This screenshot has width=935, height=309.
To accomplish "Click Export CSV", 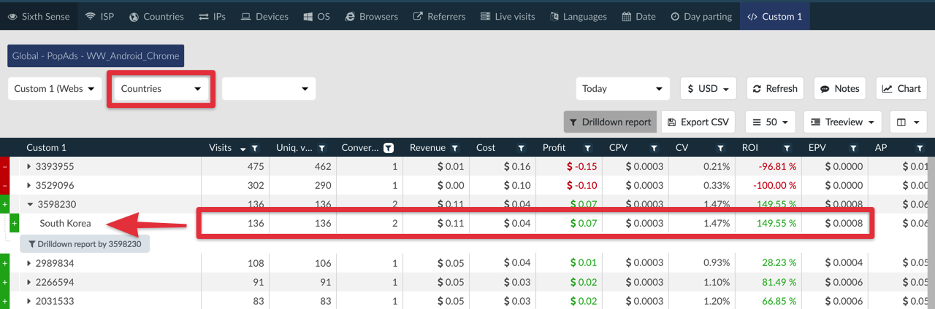I will tap(698, 122).
